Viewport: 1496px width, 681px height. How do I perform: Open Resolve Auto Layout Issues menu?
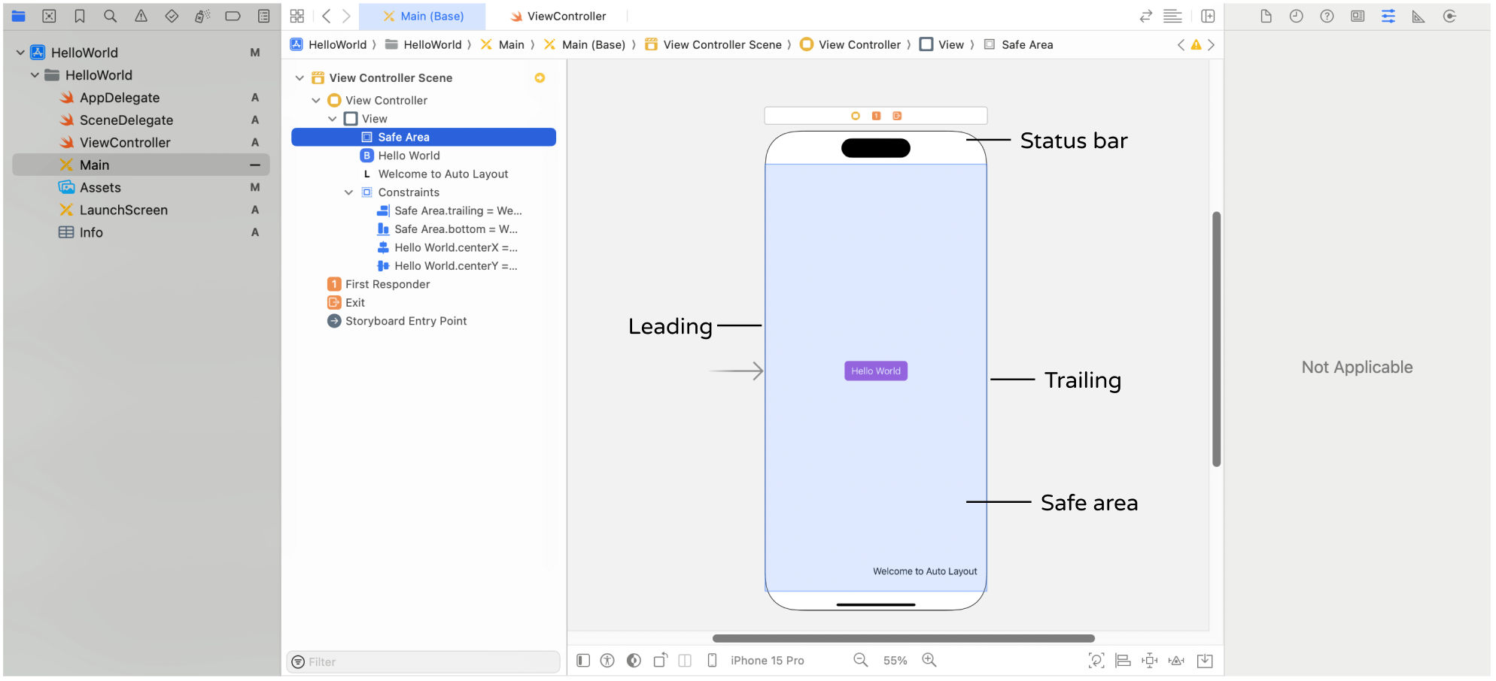point(1176,661)
